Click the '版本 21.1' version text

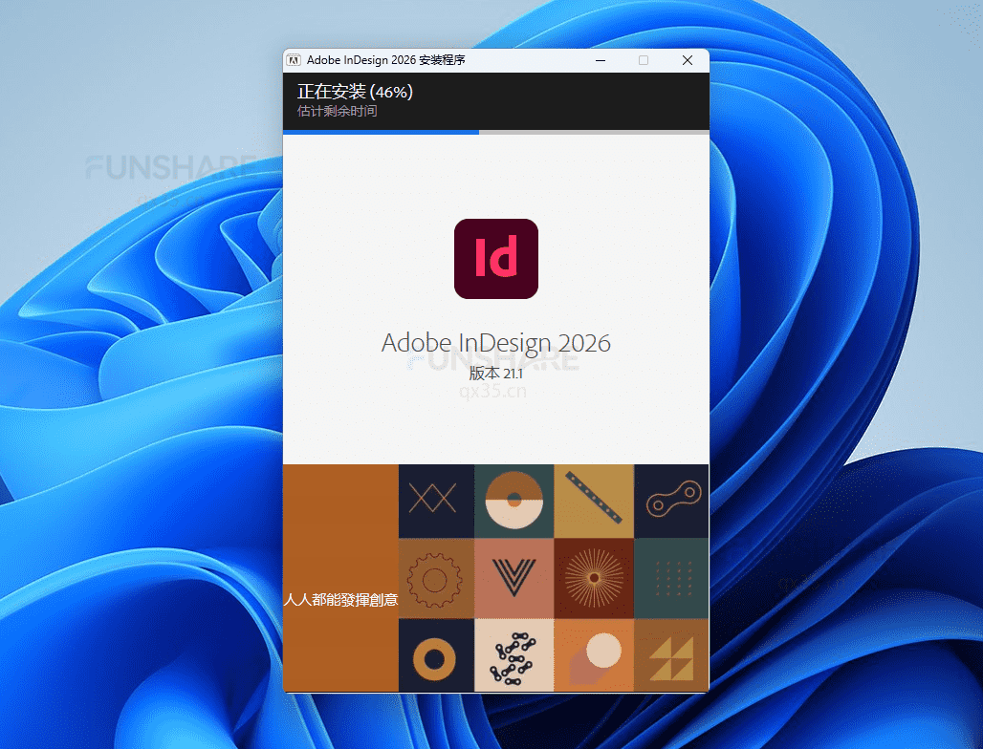495,374
